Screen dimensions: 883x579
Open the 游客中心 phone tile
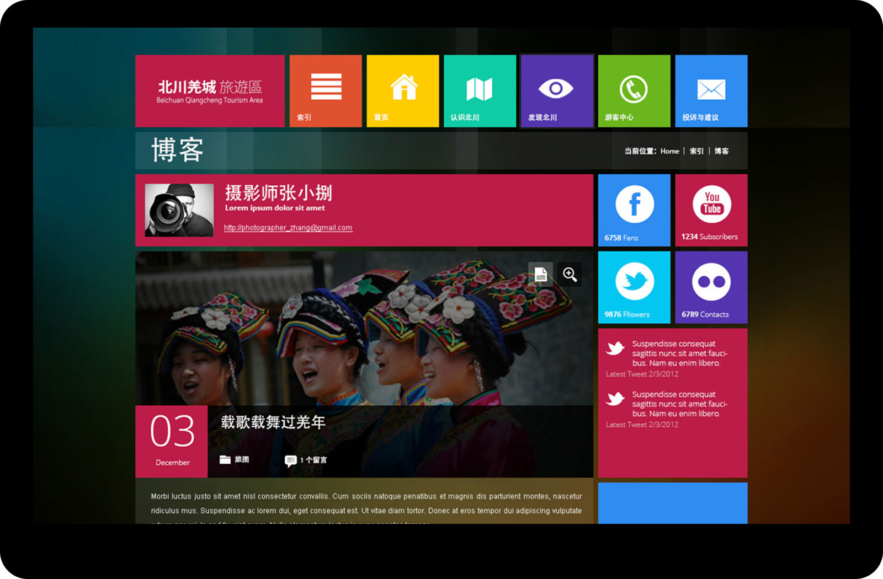[x=634, y=91]
